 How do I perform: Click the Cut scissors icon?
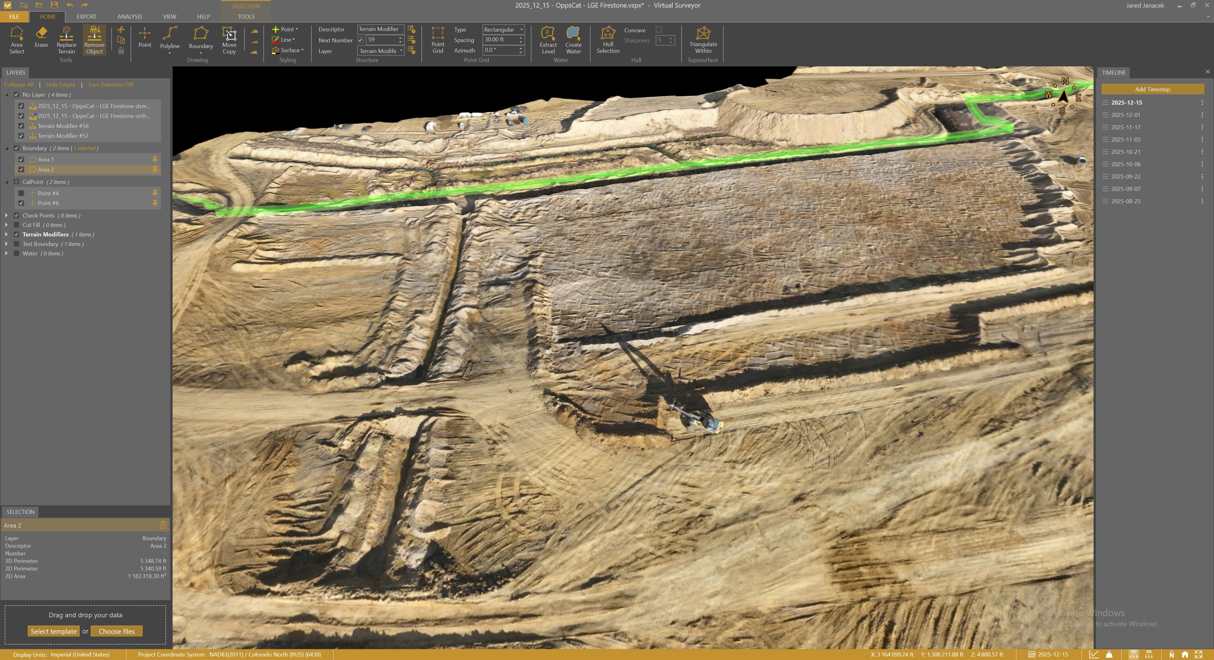pos(121,30)
